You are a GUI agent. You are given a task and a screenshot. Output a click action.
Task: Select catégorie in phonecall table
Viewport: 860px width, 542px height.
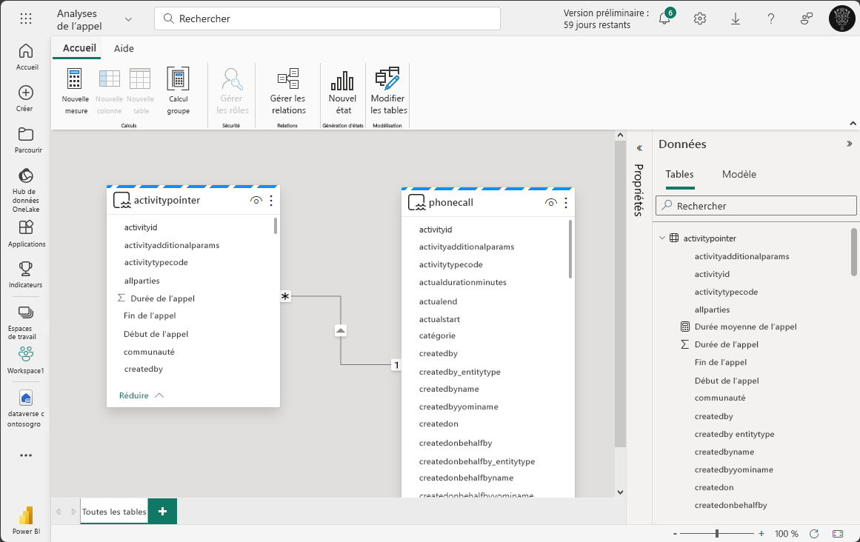(437, 335)
